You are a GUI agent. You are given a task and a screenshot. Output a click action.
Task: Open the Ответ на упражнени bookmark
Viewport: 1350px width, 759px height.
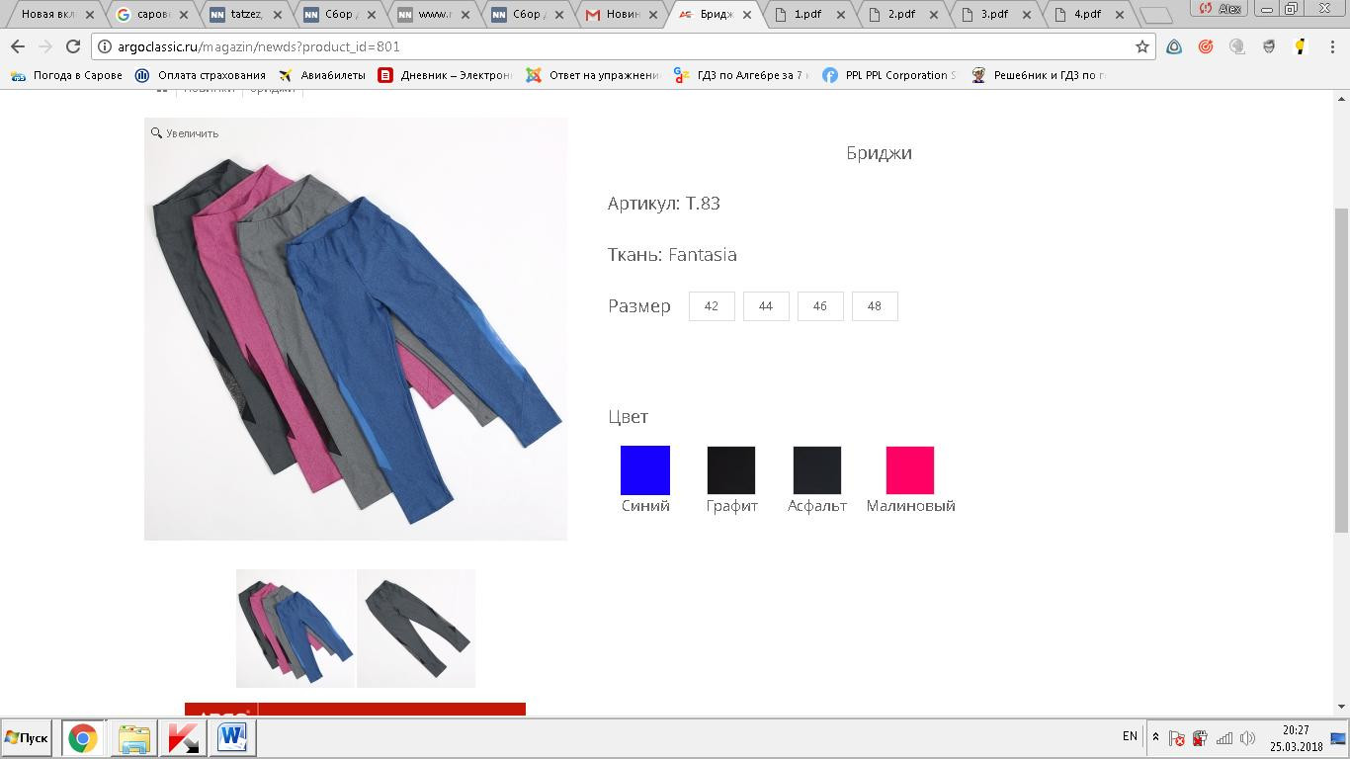coord(593,75)
